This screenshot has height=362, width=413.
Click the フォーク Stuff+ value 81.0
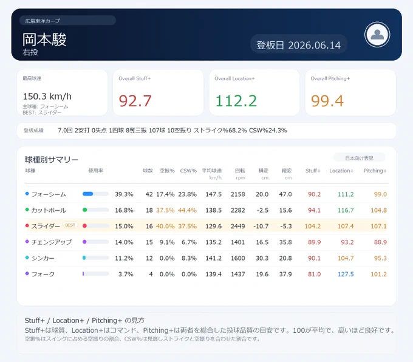click(314, 275)
